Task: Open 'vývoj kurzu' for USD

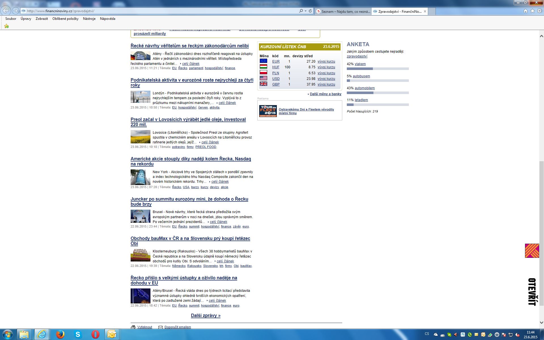Action: pyautogui.click(x=326, y=79)
